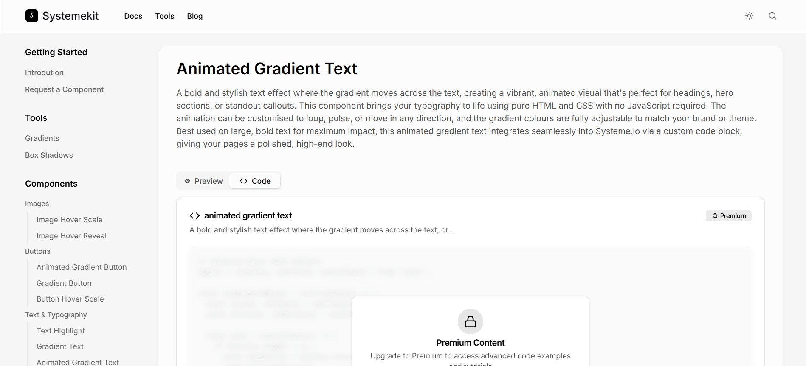Image resolution: width=806 pixels, height=366 pixels.
Task: Click the lock icon on the Premium Content card
Action: pyautogui.click(x=471, y=321)
